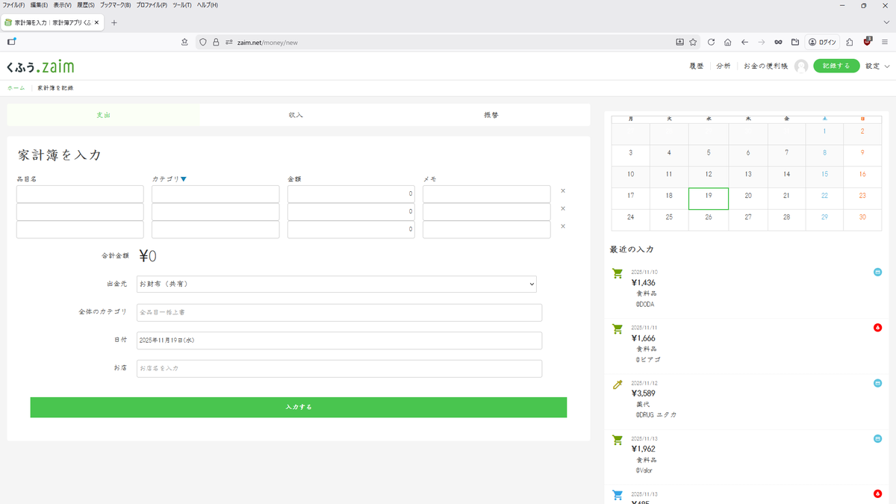896x504 pixels.
Task: Click the medicine icon beside the ¥3,589 entry
Action: (x=617, y=385)
